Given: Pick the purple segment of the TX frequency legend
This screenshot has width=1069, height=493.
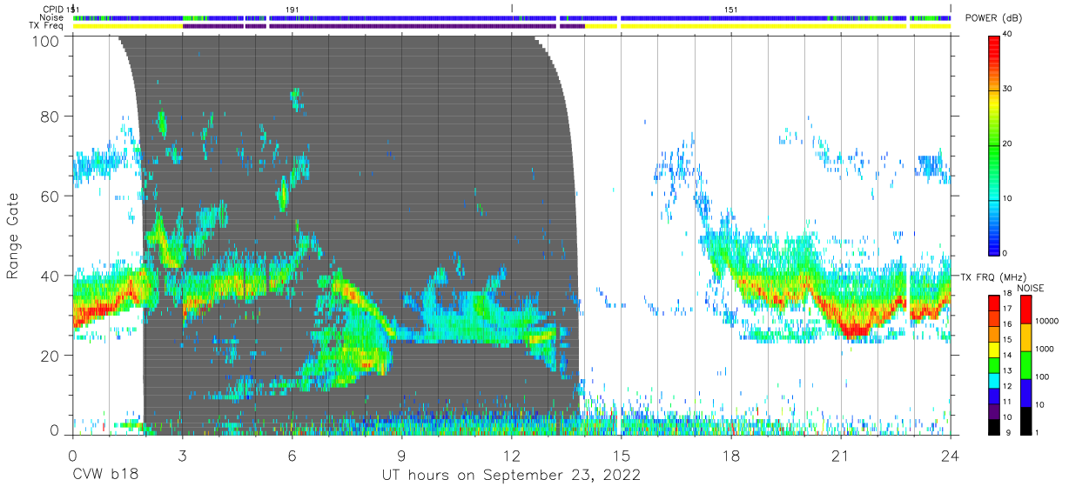Looking at the screenshot, I should [995, 410].
